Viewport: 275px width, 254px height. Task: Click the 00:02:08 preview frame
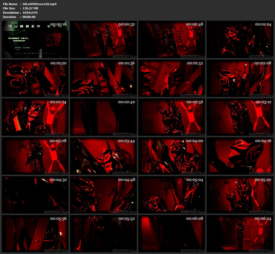[240, 78]
